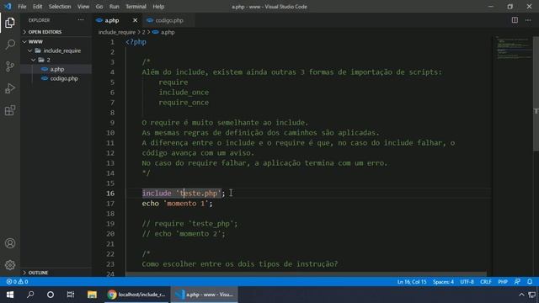This screenshot has width=539, height=303.
Task: Open the feedback icon in status bar
Action: pyautogui.click(x=517, y=282)
